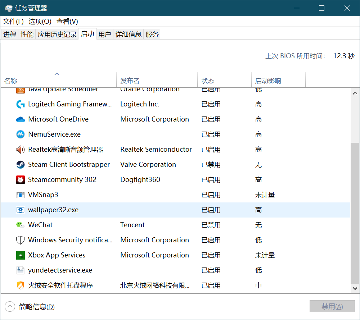Switch to the 性能 tab
This screenshot has width=360, height=320.
pos(27,35)
